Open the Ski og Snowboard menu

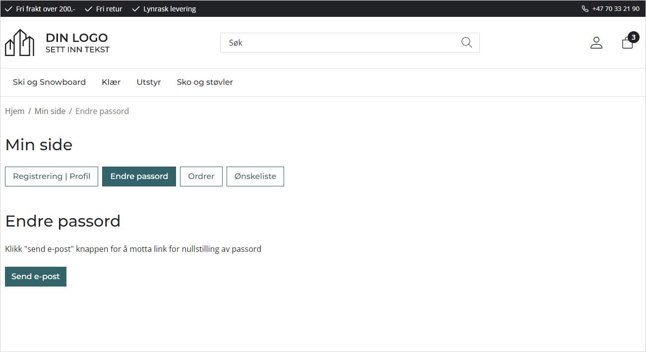49,82
